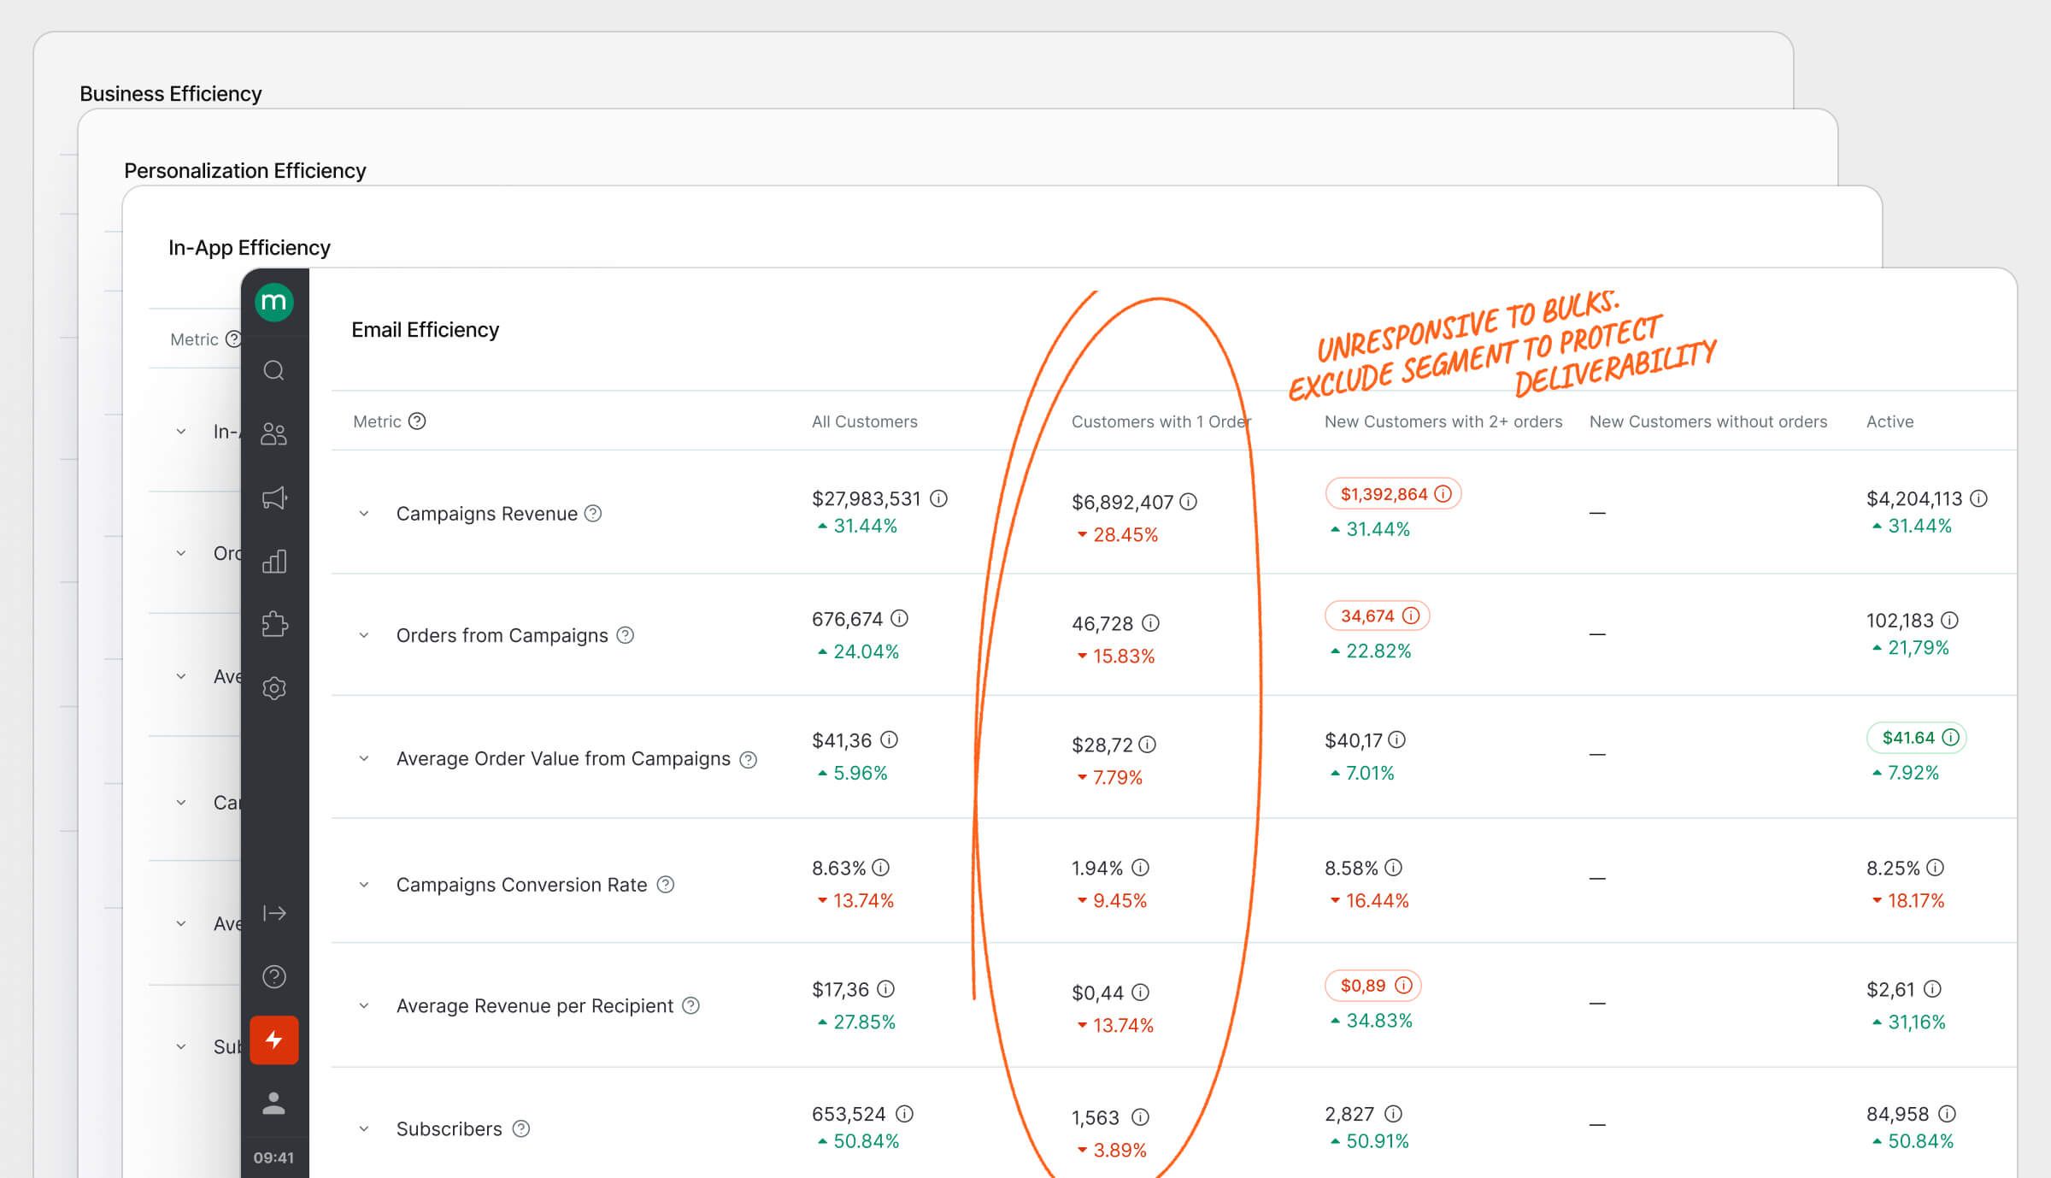This screenshot has width=2051, height=1178.
Task: Open the bar chart analytics icon
Action: click(x=273, y=561)
